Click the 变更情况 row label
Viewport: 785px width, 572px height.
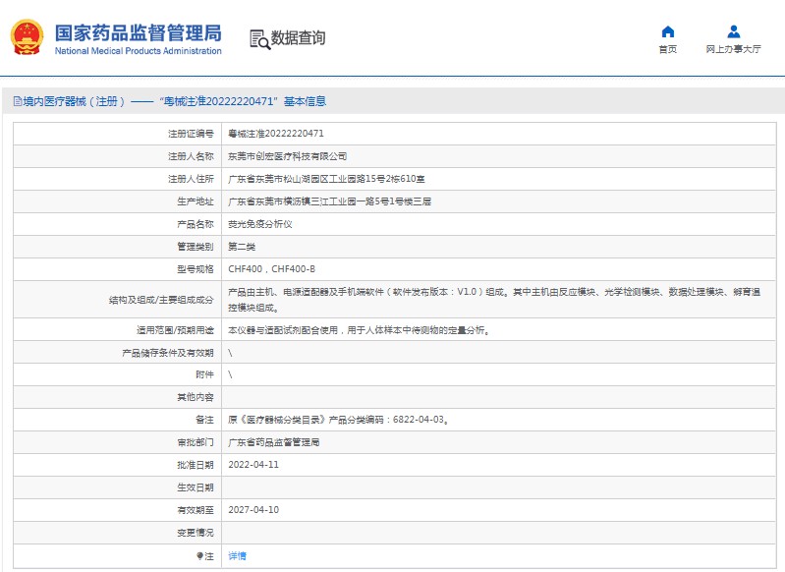(196, 533)
